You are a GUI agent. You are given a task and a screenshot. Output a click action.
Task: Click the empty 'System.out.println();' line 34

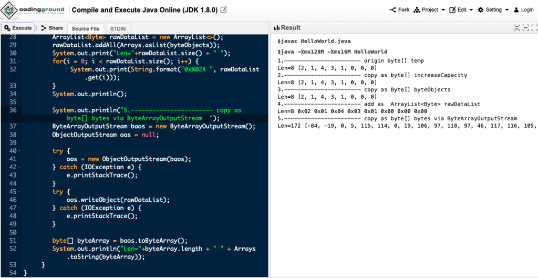click(89, 94)
